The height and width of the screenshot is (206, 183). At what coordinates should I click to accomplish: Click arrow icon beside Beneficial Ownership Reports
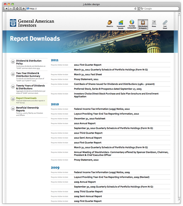13,109
